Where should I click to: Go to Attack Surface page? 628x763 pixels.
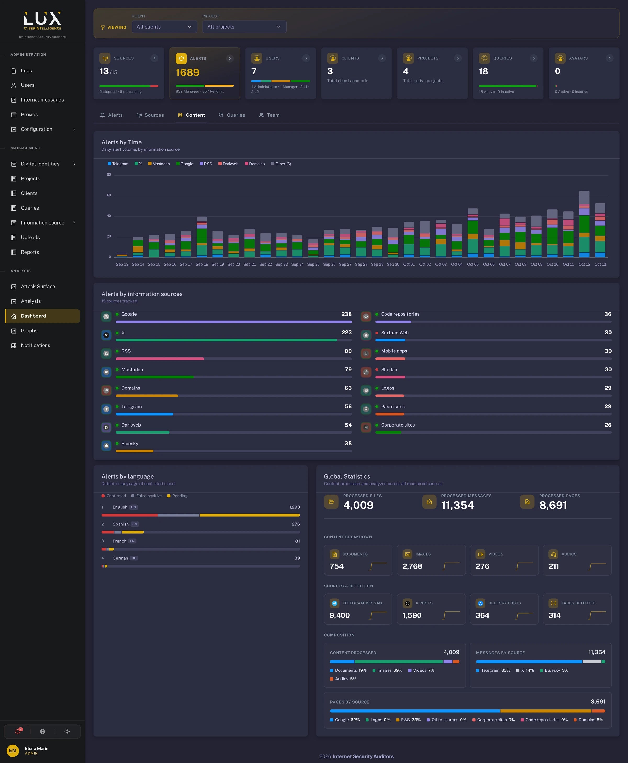(x=42, y=287)
